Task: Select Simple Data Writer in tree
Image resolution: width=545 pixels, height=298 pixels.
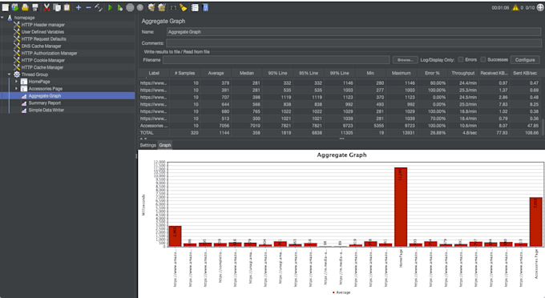Action: pos(46,110)
